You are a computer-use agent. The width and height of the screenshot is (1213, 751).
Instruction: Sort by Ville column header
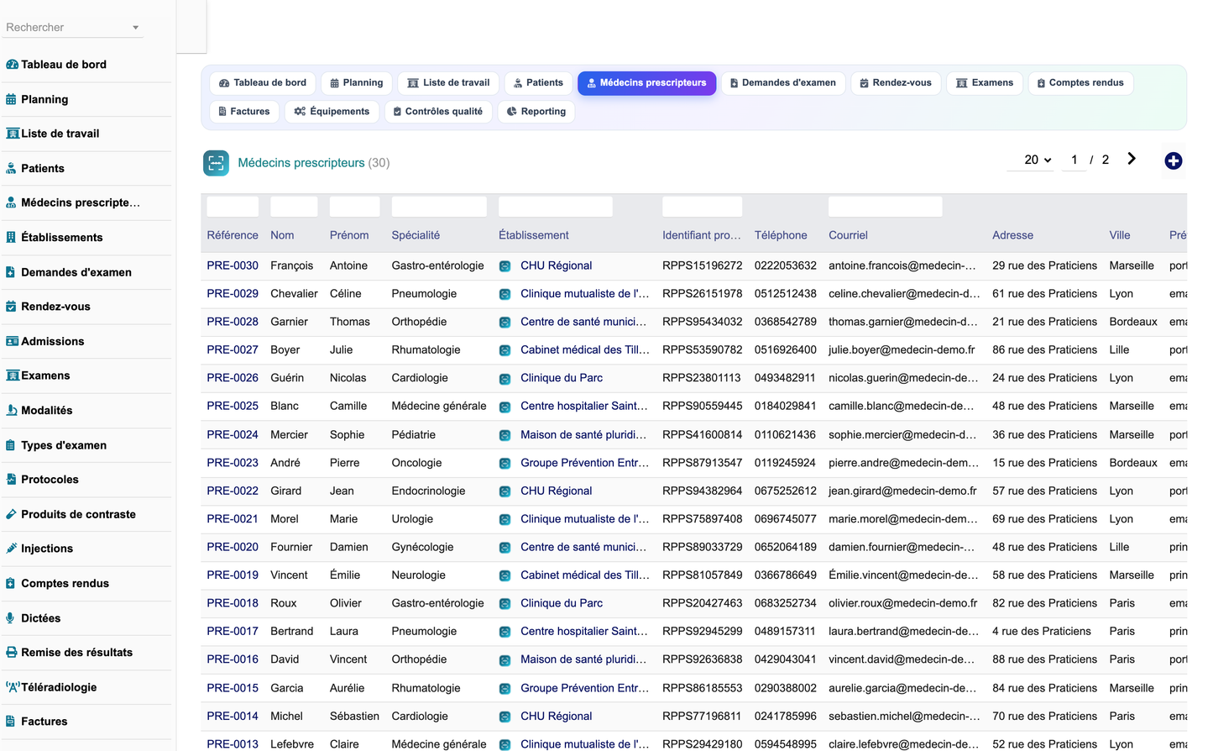(x=1120, y=235)
